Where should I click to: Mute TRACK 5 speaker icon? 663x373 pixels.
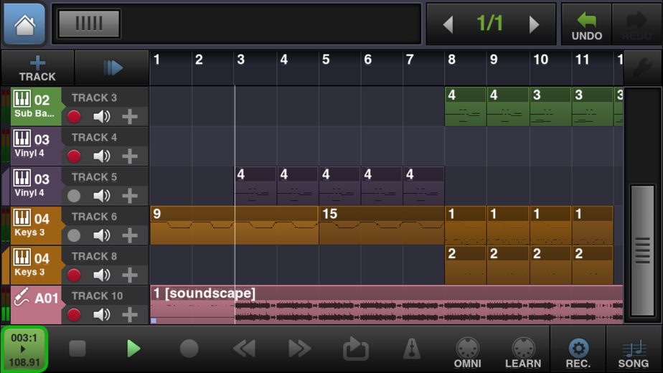pos(101,196)
